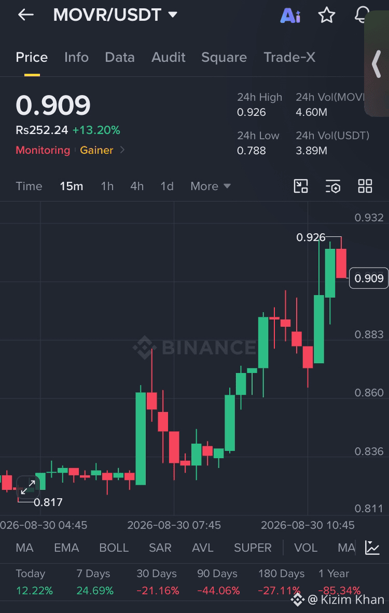Open chart indicator settings icon
Viewport: 389px width, 613px height.
[333, 186]
